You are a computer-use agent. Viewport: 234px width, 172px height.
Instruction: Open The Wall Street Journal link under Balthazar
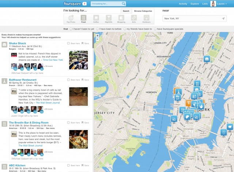48,103
